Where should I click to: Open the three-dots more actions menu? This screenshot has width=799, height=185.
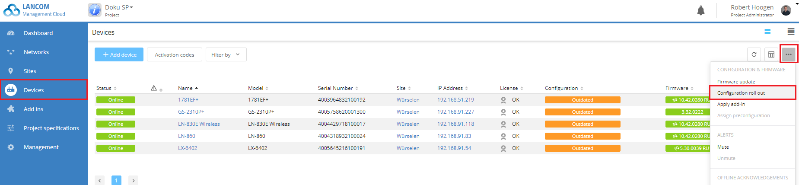pyautogui.click(x=789, y=54)
